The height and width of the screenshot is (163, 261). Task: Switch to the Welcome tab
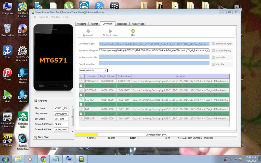point(82,24)
